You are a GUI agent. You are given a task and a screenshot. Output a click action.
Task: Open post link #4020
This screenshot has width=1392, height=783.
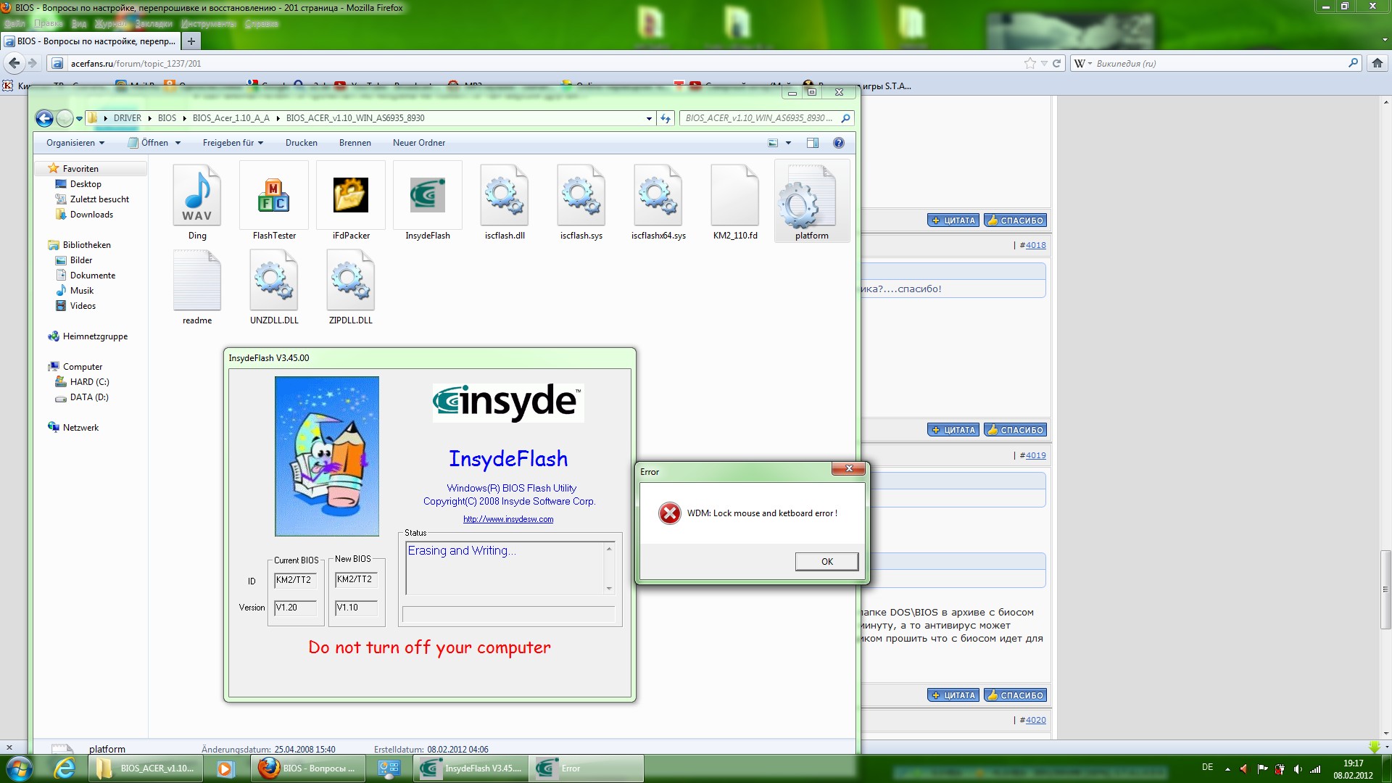[1036, 720]
